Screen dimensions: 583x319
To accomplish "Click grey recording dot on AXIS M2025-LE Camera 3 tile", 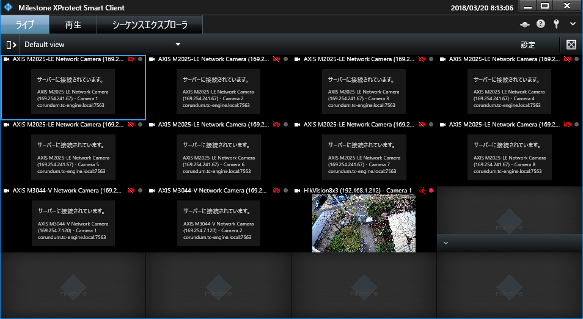I will pyautogui.click(x=431, y=59).
